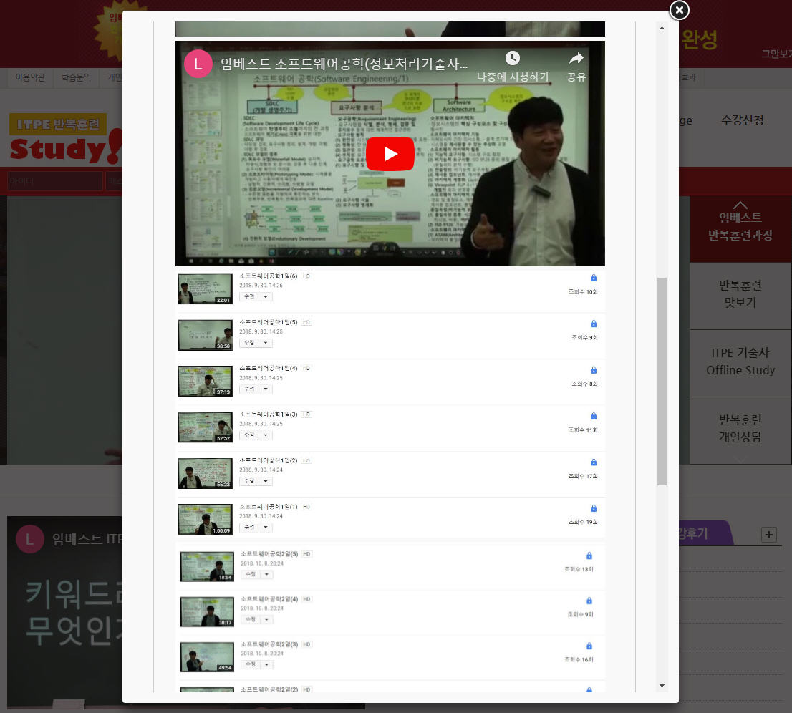Click the popup's vertical scrollbar thumb
Viewport: 792px width, 713px height.
point(662,382)
